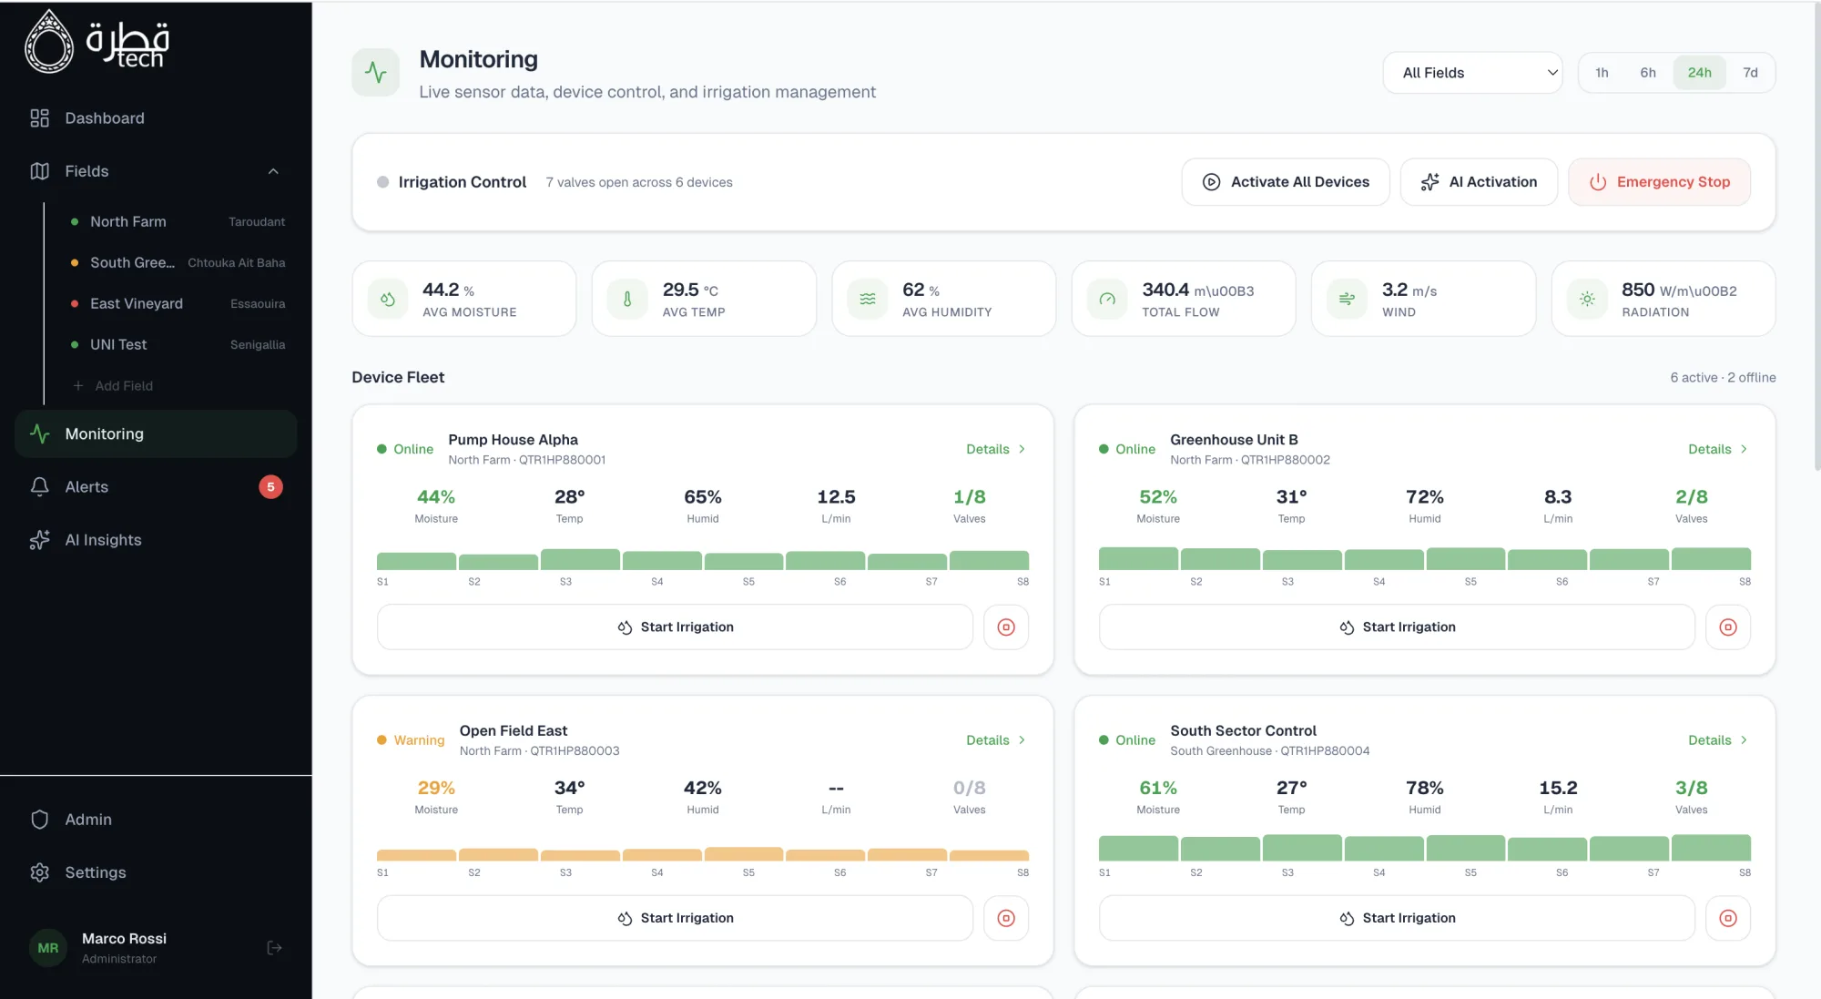
Task: Start irrigation on Greenhouse Unit B
Action: click(1397, 627)
